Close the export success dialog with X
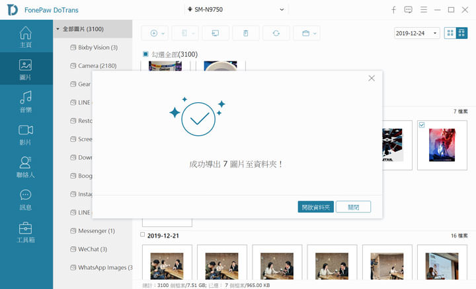Screen dimensions: 476x289 point(372,78)
